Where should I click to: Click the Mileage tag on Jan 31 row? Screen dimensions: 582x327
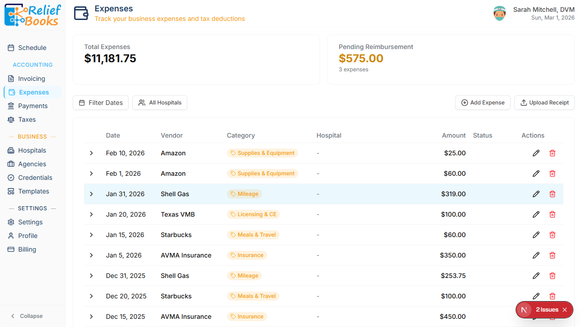[244, 194]
